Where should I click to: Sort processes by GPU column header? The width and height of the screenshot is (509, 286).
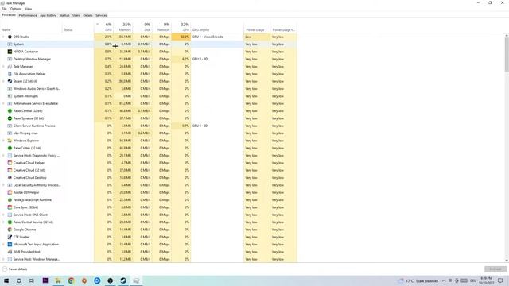coord(181,27)
